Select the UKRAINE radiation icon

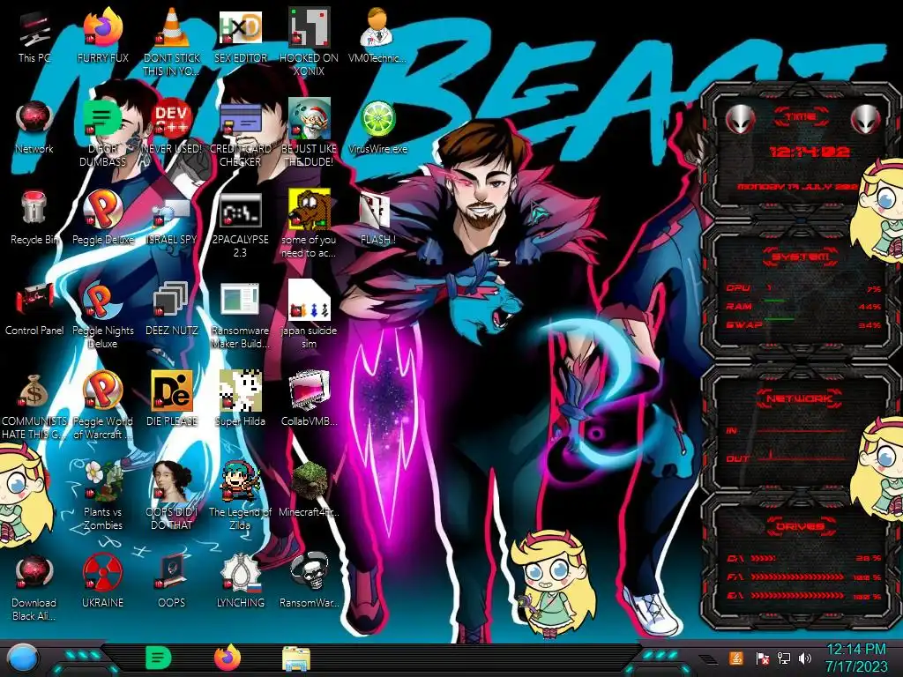102,572
